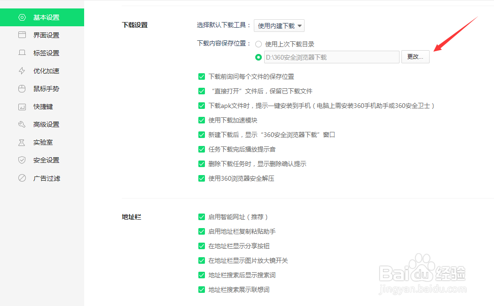The height and width of the screenshot is (306, 494).
Task: Click the 下载设置 section heading
Action: pos(135,25)
